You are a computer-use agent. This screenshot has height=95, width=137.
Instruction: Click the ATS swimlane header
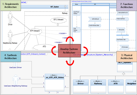(x=95, y=4)
